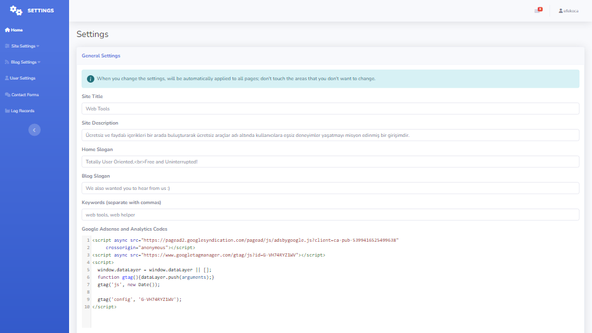The width and height of the screenshot is (592, 333).
Task: Click the googletagmanager script line in editor
Action: pyautogui.click(x=208, y=255)
